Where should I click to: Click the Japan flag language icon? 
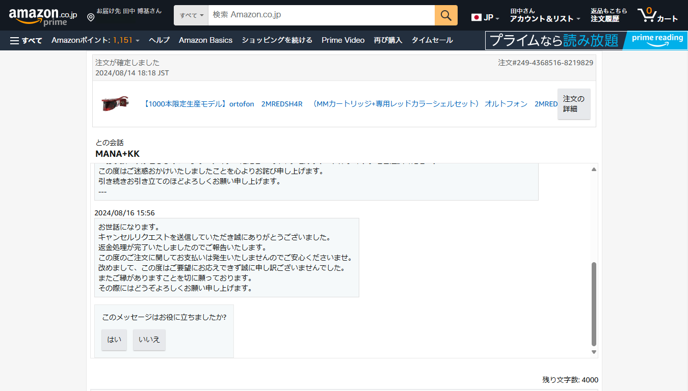477,17
